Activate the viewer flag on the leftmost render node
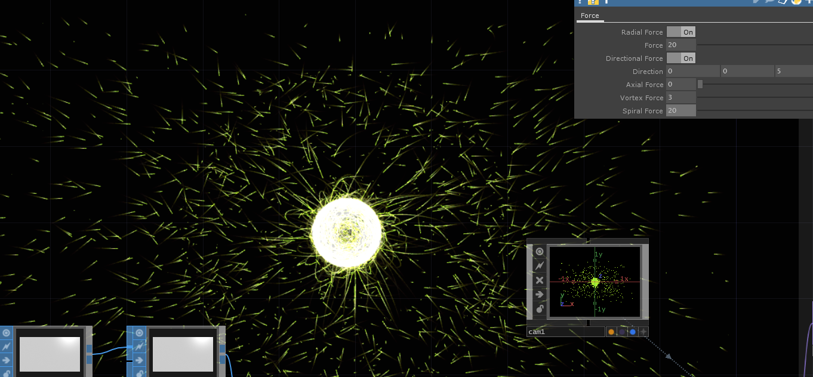Image resolution: width=813 pixels, height=377 pixels. pos(5,332)
